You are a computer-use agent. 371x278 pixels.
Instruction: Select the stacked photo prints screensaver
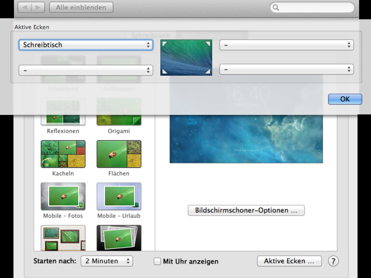pos(119,238)
